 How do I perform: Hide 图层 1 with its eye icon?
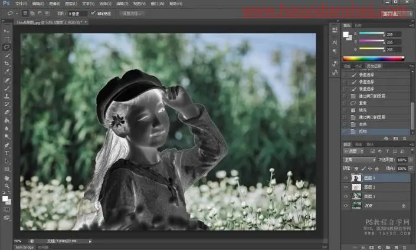[x=346, y=196]
